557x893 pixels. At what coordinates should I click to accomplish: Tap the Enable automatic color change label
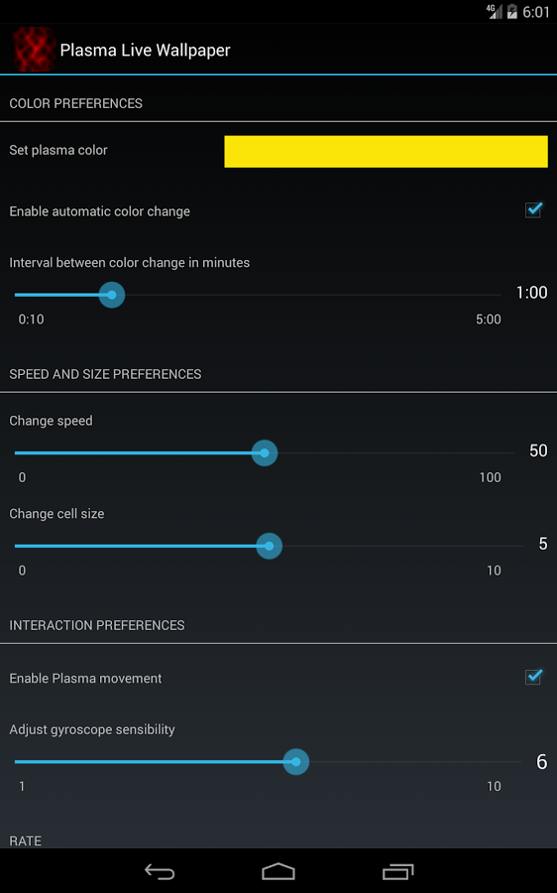(99, 211)
